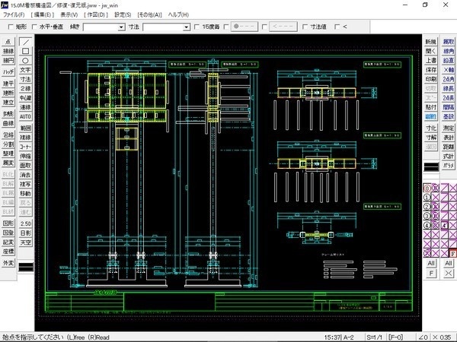
Task: Open the その他(A) menu
Action: (x=149, y=14)
